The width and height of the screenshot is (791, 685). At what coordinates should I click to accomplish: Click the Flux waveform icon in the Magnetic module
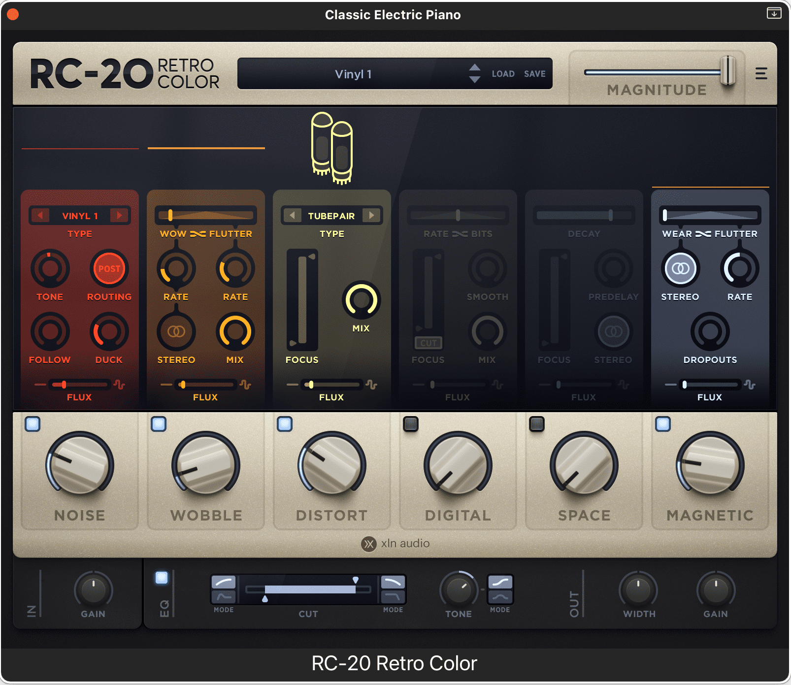point(750,385)
